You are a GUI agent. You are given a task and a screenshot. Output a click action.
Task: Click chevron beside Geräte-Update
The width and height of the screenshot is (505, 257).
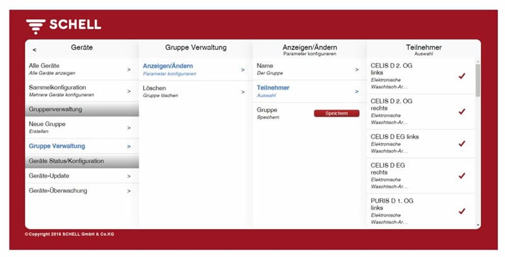coord(129,176)
